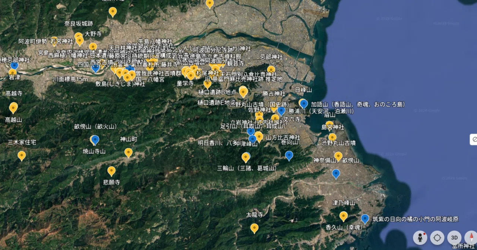Click the red compass needle button
This screenshot has height=250, width=477.
point(471,237)
